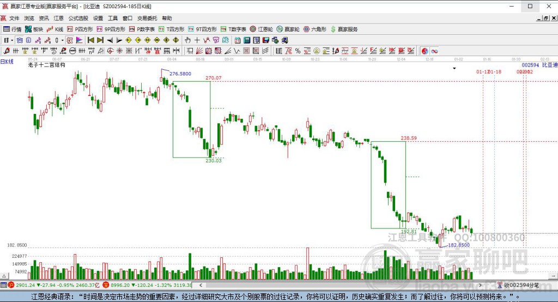Image resolution: width=558 pixels, height=302 pixels.
Task: Select the percent % retracement tool
Action: (x=298, y=51)
